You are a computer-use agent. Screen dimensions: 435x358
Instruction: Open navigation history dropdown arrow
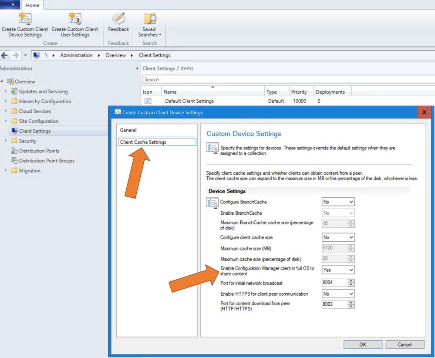click(25, 55)
